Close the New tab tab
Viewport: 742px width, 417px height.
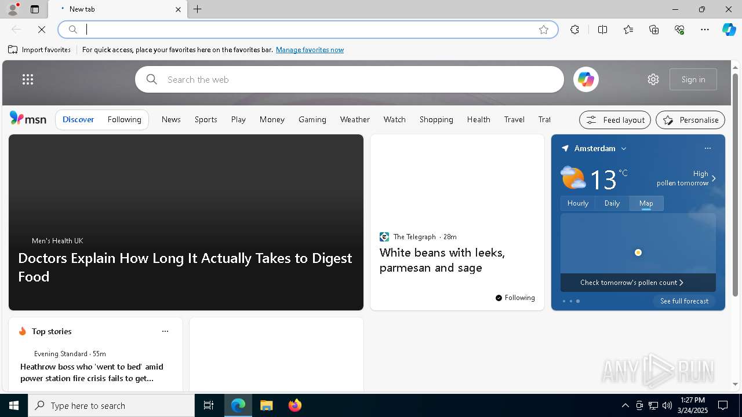click(178, 9)
